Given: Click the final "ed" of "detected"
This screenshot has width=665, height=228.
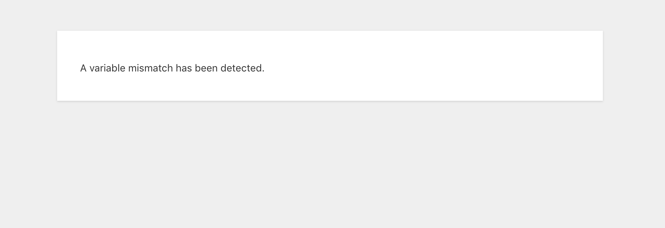Looking at the screenshot, I should [x=256, y=68].
